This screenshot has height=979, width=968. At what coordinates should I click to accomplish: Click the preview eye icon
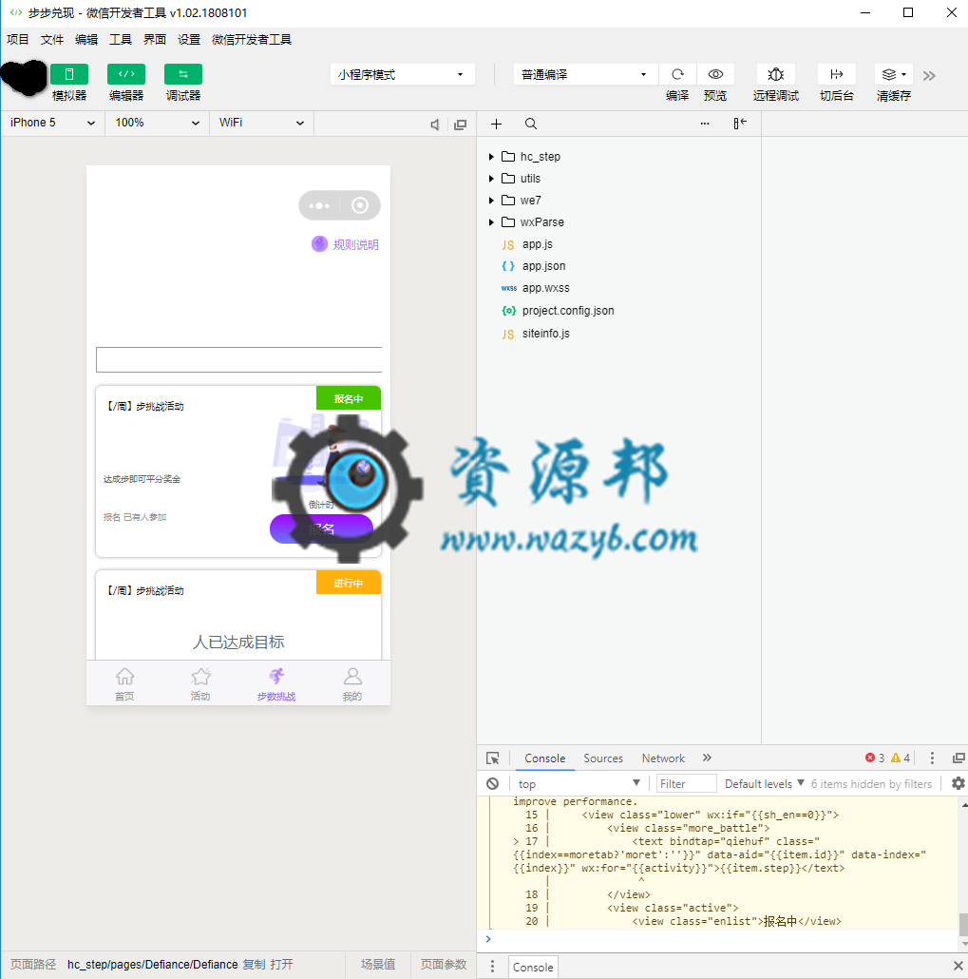pos(715,74)
